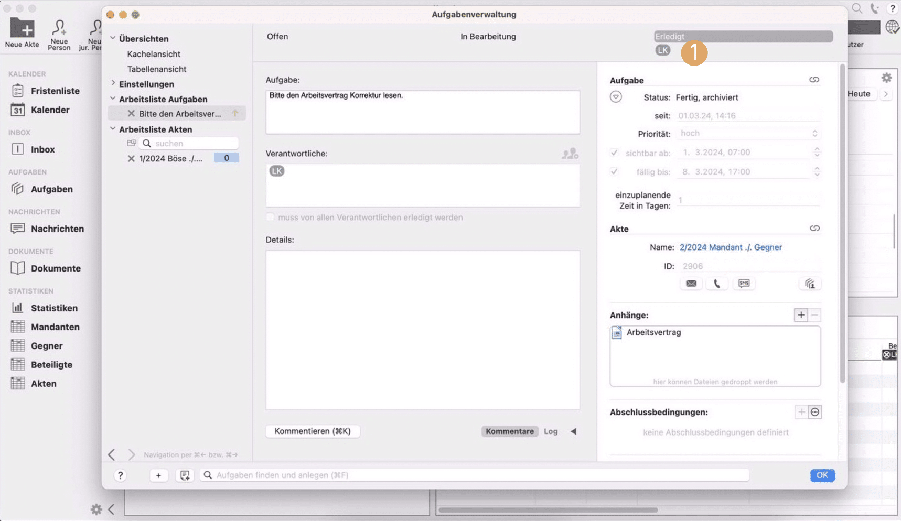The height and width of the screenshot is (521, 901).
Task: Click the phone icon in Akte section
Action: click(x=717, y=284)
